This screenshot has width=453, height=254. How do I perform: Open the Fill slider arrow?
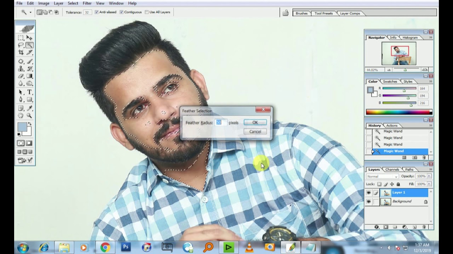(x=429, y=184)
